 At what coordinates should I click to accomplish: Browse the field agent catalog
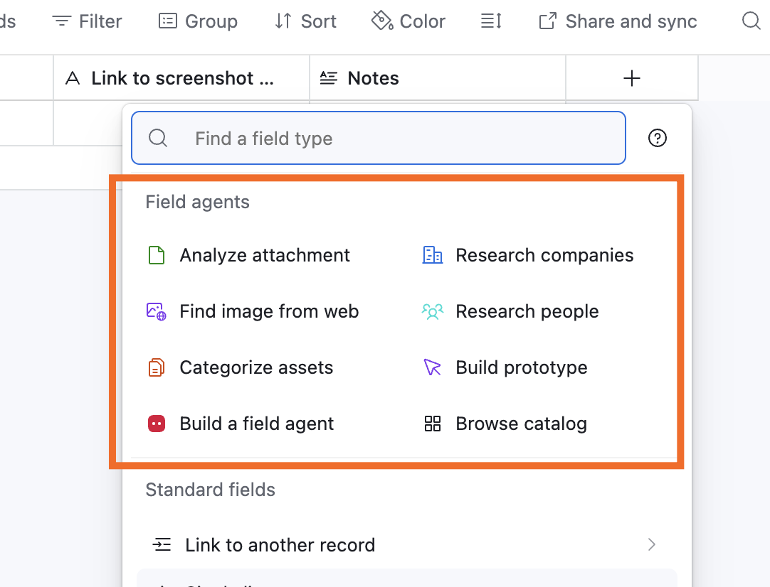[x=521, y=423]
